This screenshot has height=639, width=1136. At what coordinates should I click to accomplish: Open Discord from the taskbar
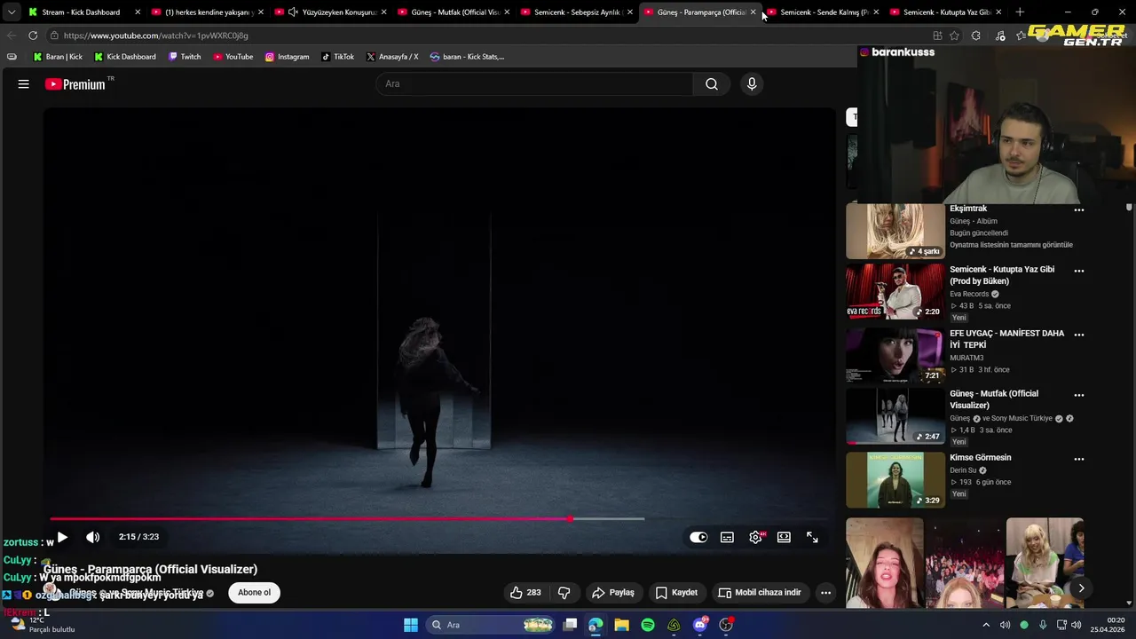(x=700, y=625)
